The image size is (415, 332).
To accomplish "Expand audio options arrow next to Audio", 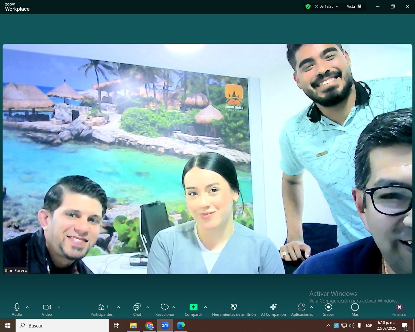I will tap(27, 307).
